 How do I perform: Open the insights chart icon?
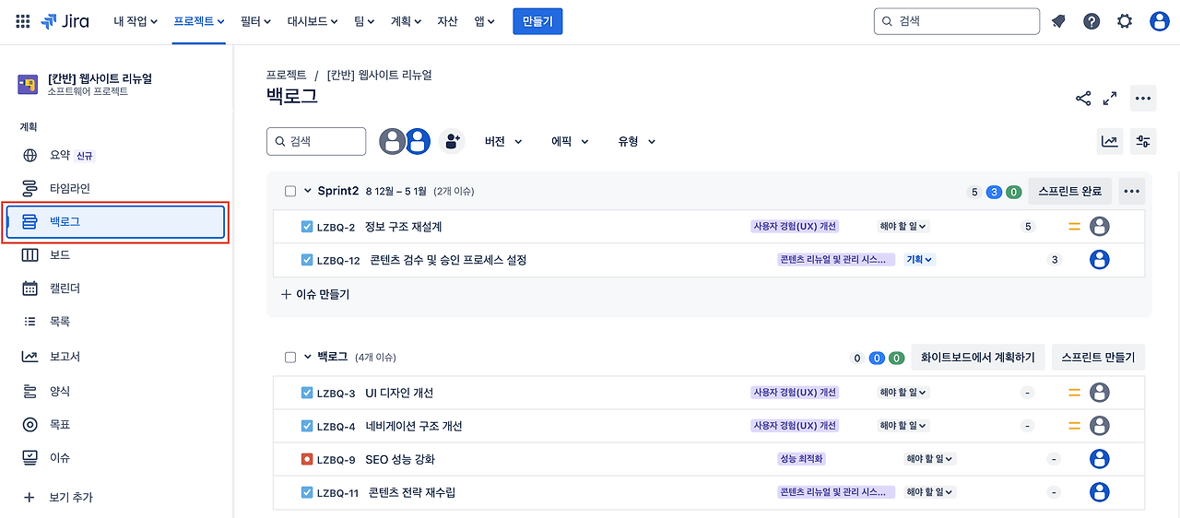coord(1110,141)
